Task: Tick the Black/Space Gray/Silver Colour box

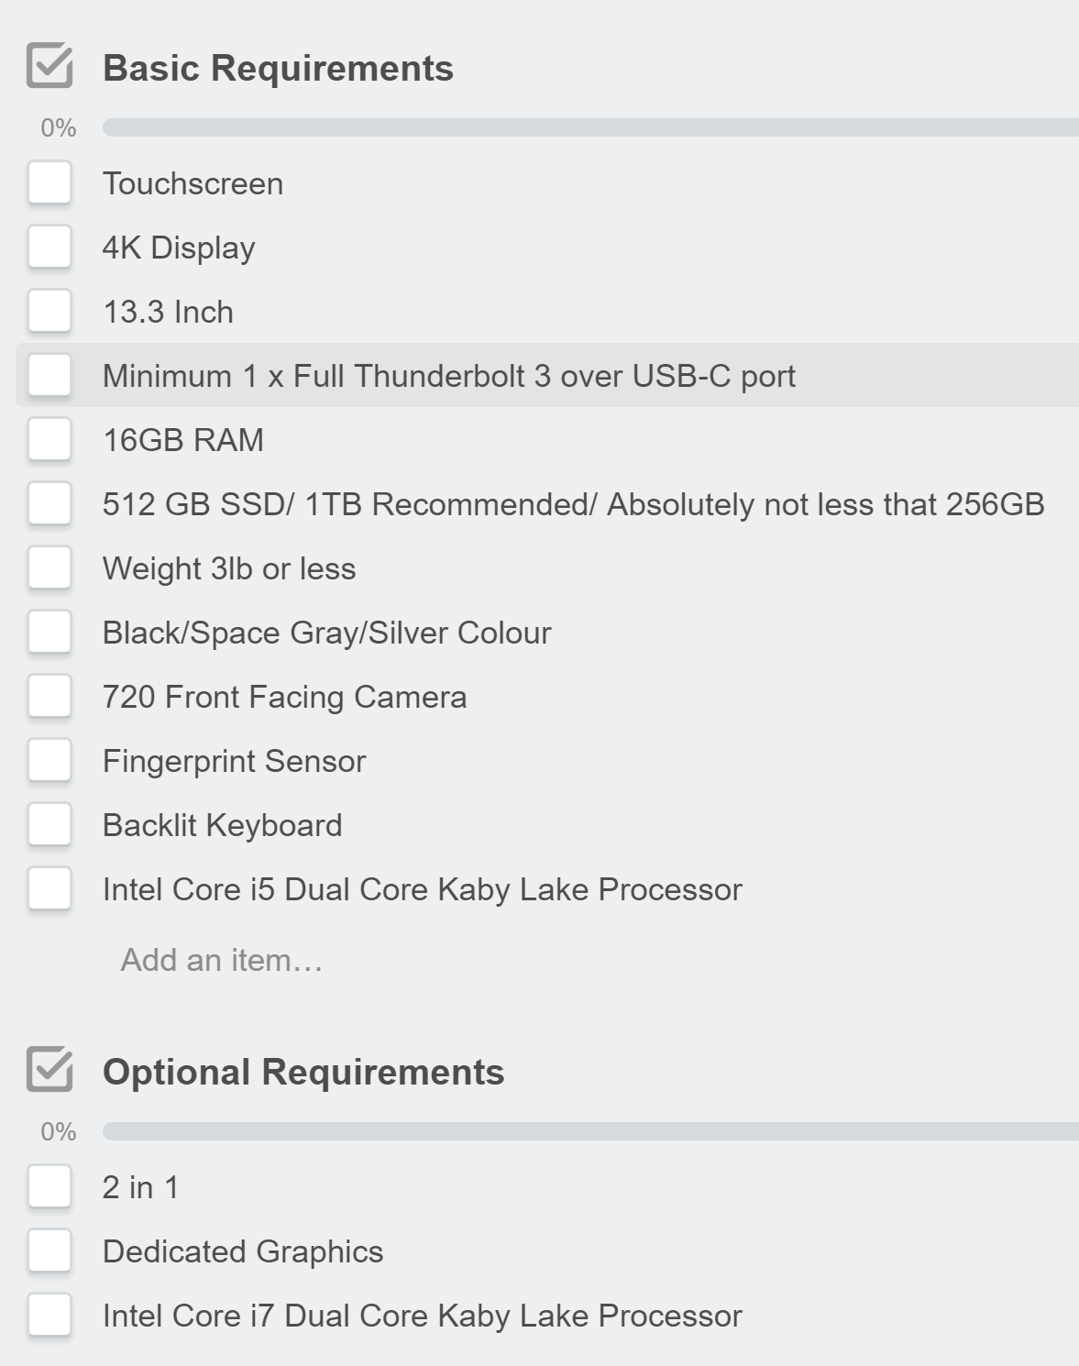Action: pyautogui.click(x=50, y=632)
